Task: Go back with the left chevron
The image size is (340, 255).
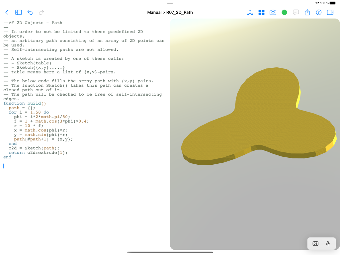Action: point(7,12)
